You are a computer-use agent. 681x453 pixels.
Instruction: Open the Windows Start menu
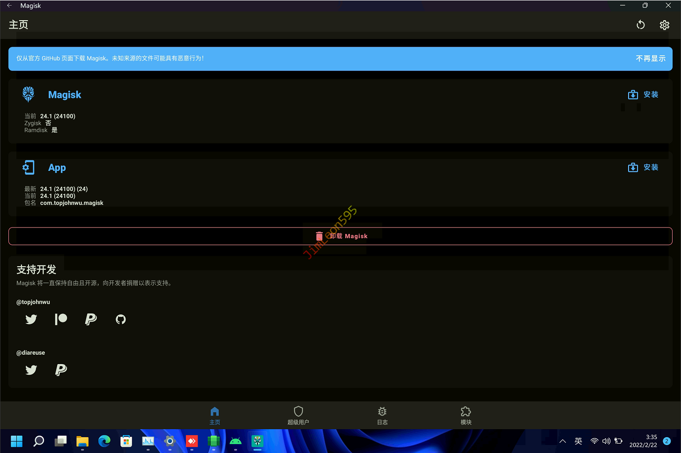pyautogui.click(x=17, y=441)
